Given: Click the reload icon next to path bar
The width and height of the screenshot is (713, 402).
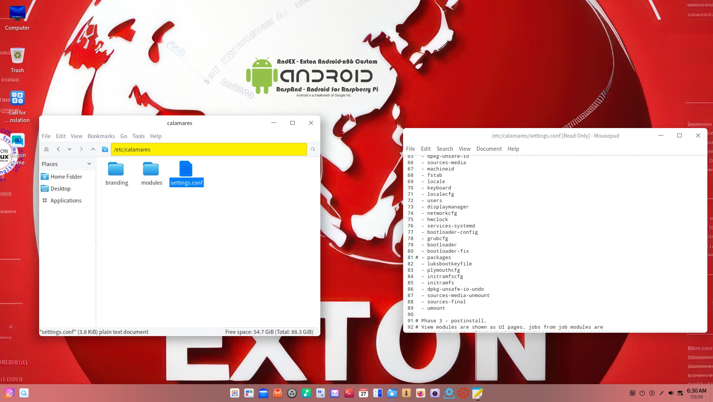Looking at the screenshot, I should 313,149.
